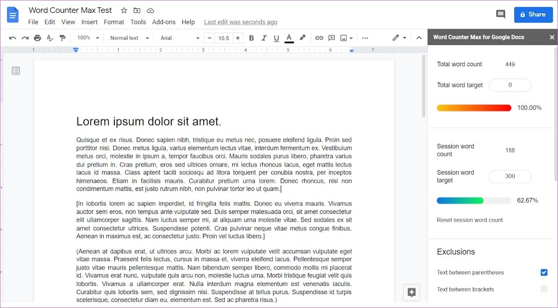Viewport: 558px width, 308px height.
Task: Open the Normal text style dropdown
Action: [x=130, y=38]
